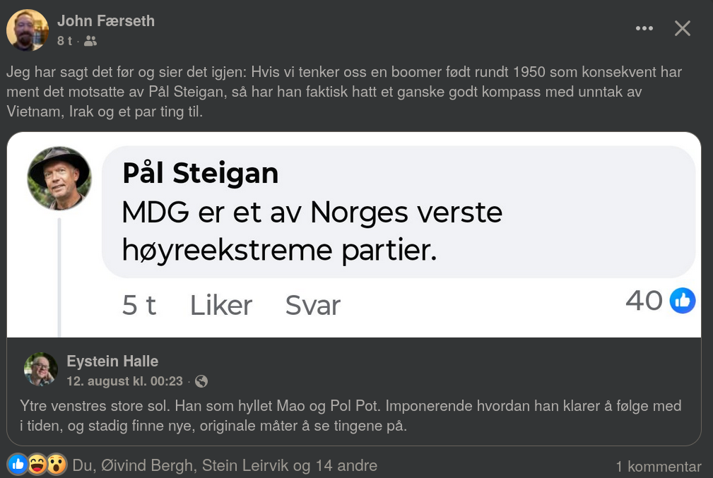Open the 1 kommentar link
This screenshot has height=478, width=713.
[x=659, y=467]
